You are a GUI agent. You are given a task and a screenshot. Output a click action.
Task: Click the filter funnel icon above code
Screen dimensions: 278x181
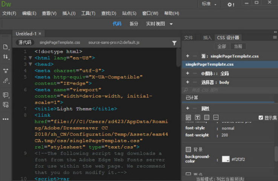point(174,43)
